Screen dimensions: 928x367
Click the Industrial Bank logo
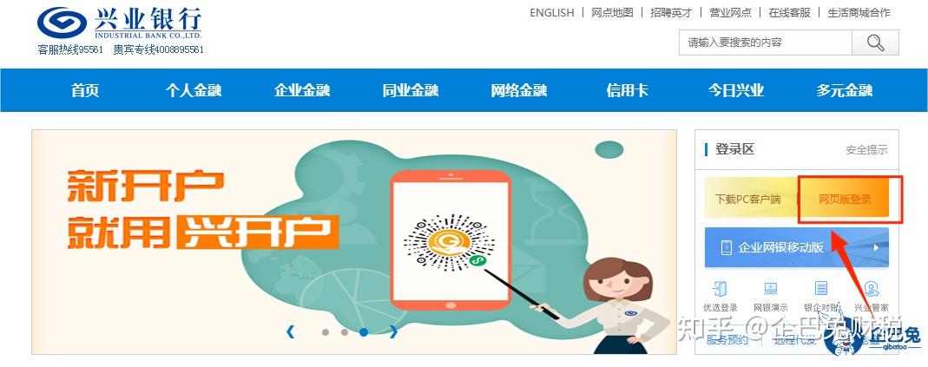point(119,23)
